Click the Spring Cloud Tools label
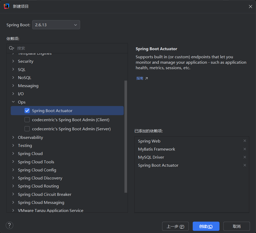 [x=36, y=162]
